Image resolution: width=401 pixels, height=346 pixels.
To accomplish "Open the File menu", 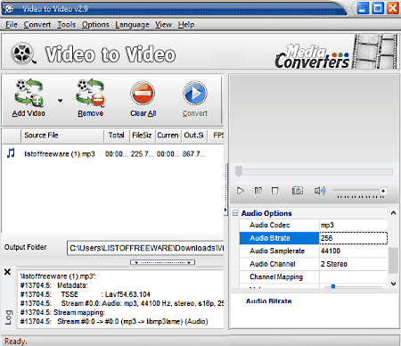I will coord(12,25).
